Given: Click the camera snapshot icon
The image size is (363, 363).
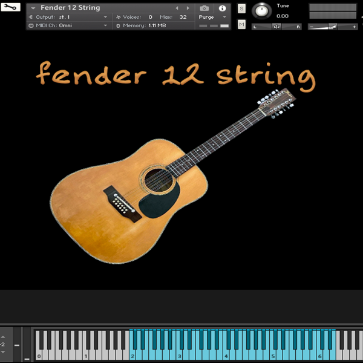Looking at the screenshot, I should pyautogui.click(x=204, y=8).
